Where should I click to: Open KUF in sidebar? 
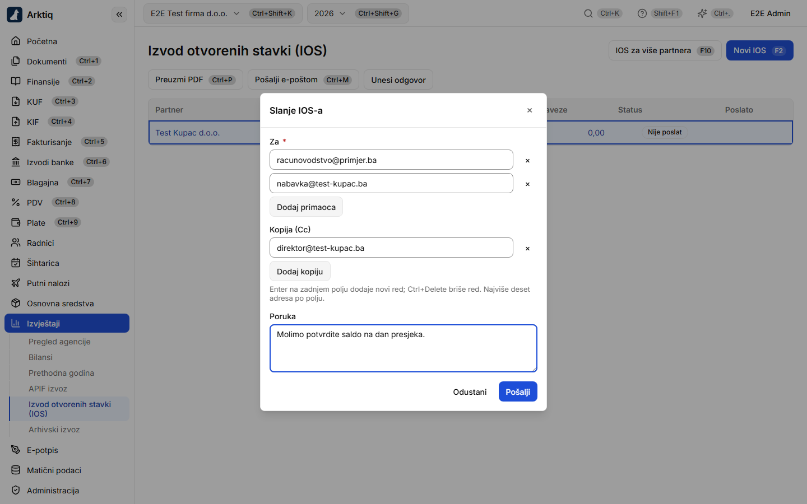[x=67, y=102]
